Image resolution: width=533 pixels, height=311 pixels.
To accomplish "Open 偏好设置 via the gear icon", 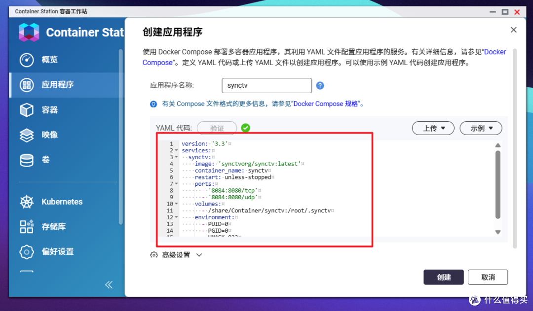I will tap(27, 251).
